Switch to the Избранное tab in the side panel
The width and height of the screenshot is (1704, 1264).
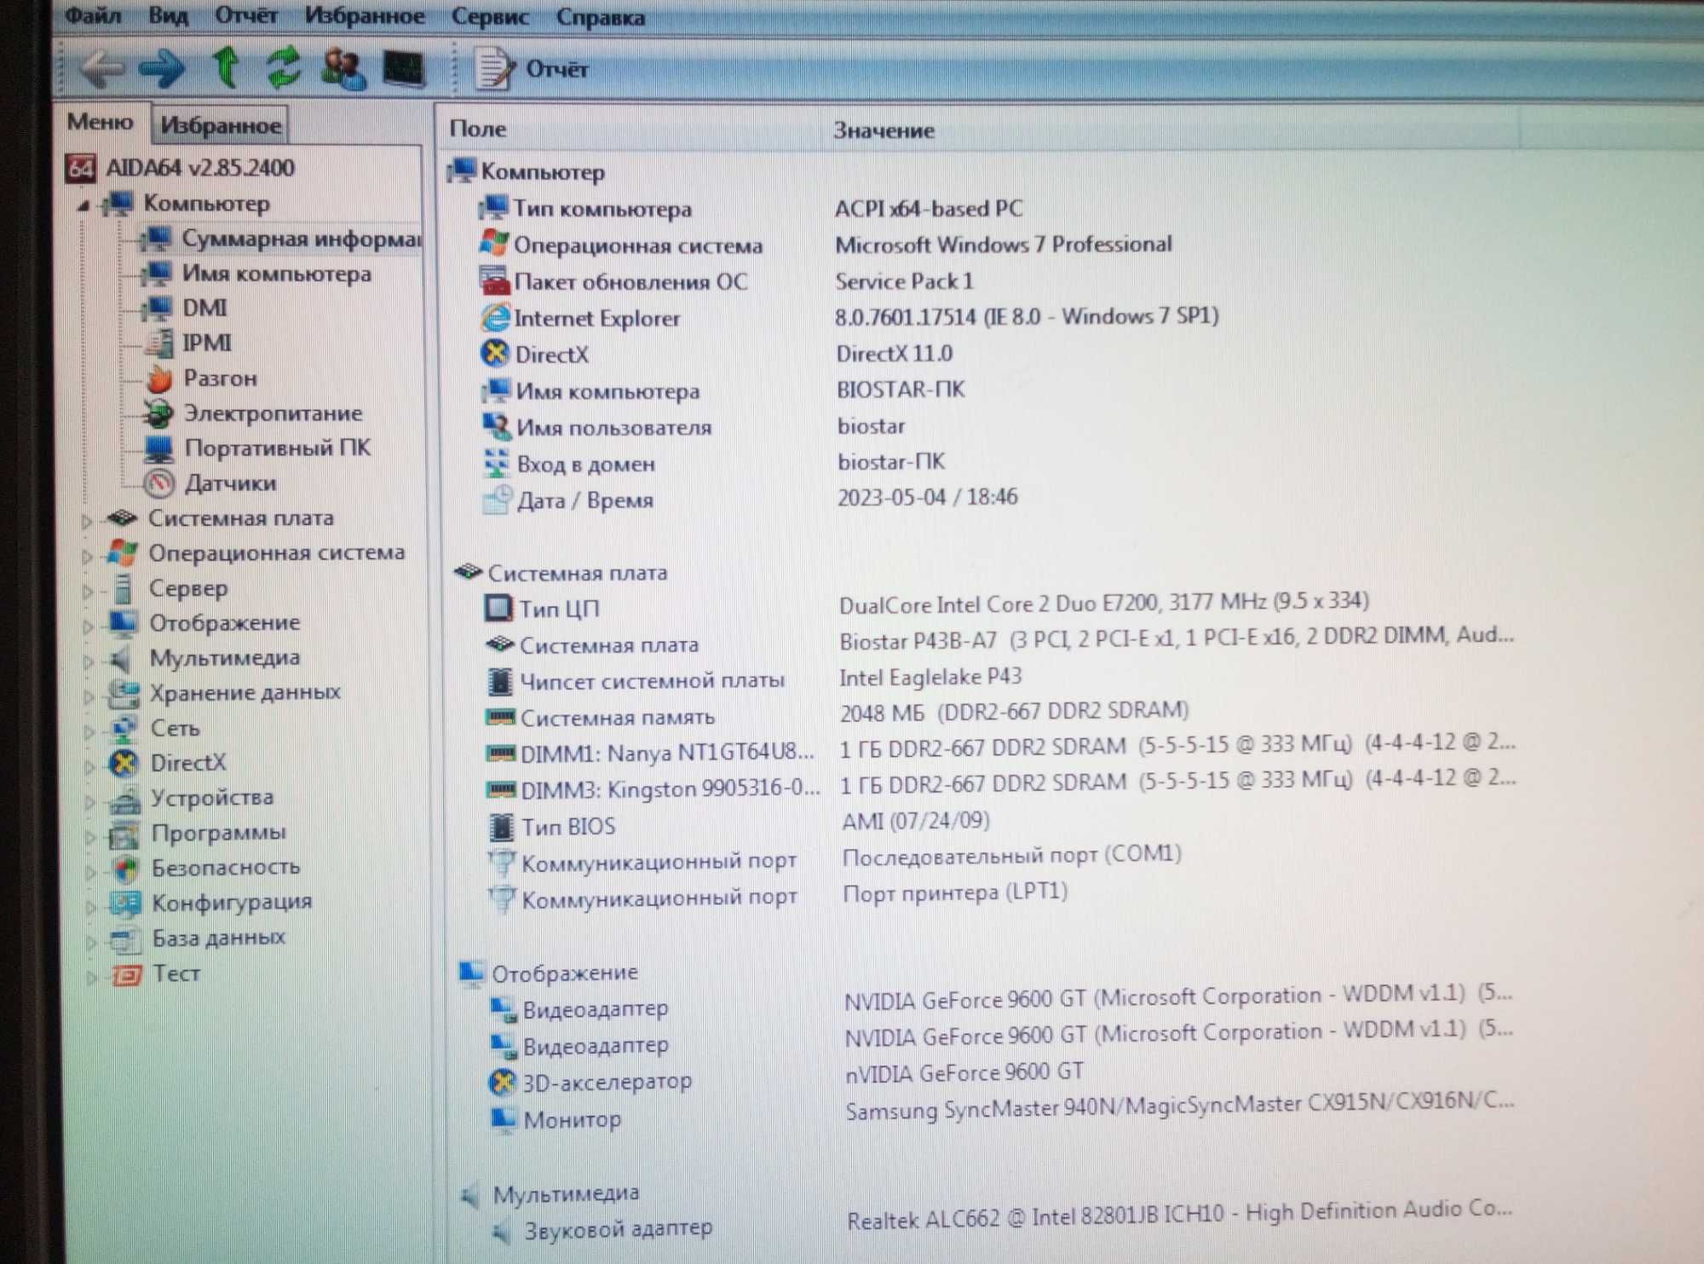pos(221,125)
